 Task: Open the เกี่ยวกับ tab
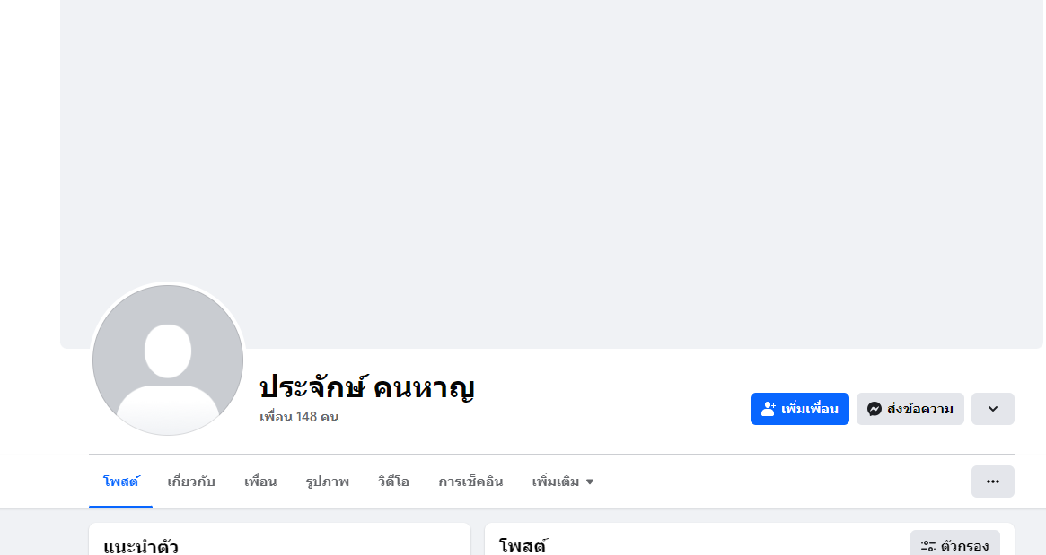(191, 481)
